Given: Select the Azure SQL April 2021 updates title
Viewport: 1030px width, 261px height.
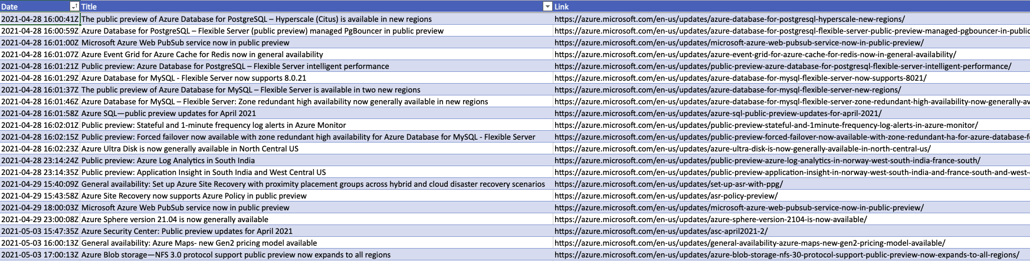Looking at the screenshot, I should pos(169,113).
